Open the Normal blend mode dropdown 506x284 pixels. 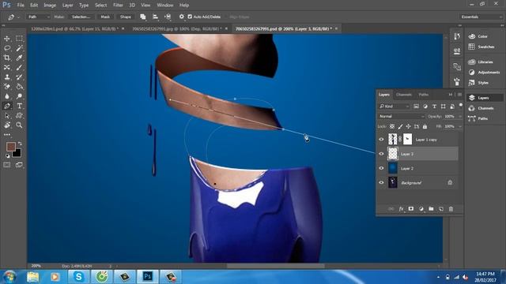tap(401, 116)
